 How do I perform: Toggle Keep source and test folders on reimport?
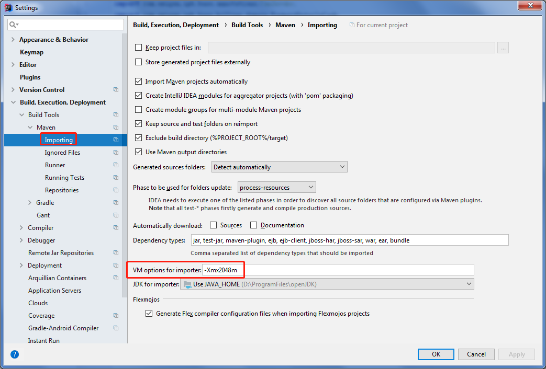point(139,123)
